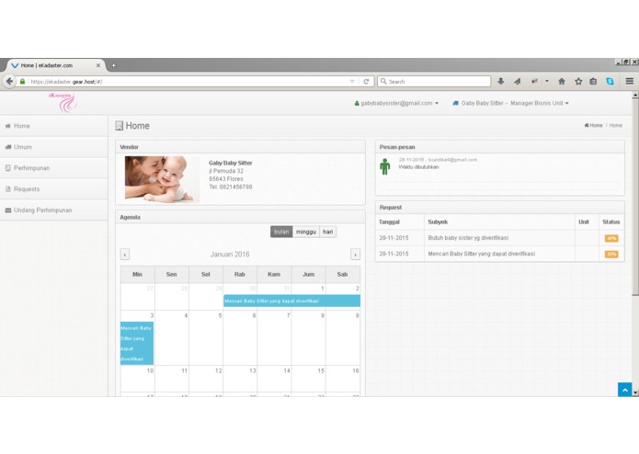The image size is (639, 454).
Task: Click the Skype toolbar icon
Action: tap(610, 82)
